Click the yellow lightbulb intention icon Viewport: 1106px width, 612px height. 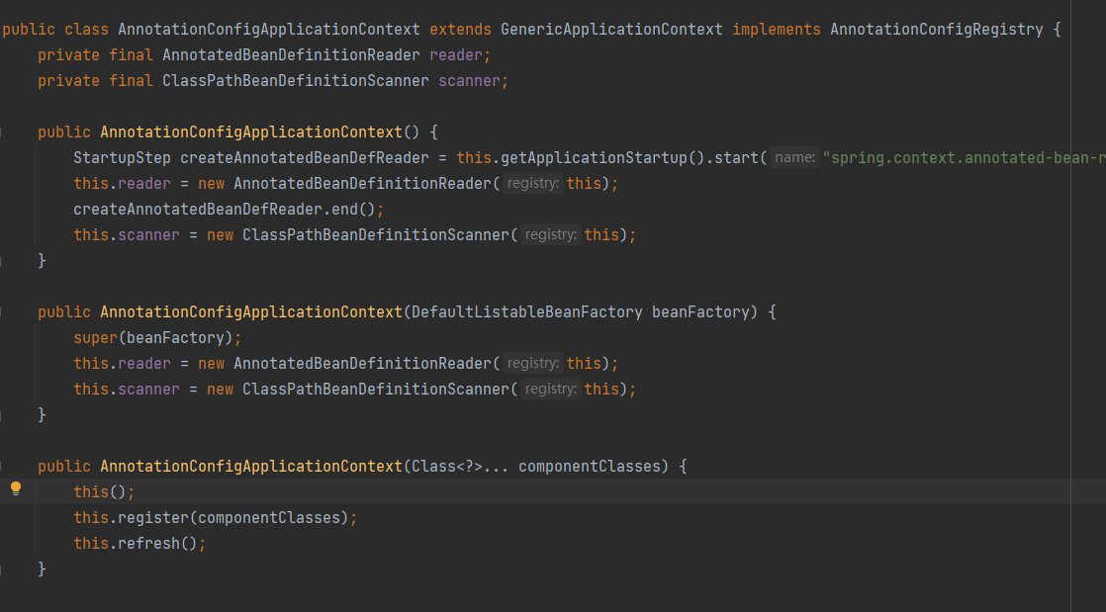[15, 488]
